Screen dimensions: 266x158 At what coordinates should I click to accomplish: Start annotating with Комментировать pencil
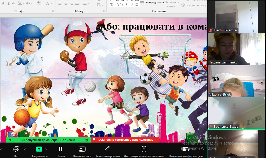coord(107,149)
